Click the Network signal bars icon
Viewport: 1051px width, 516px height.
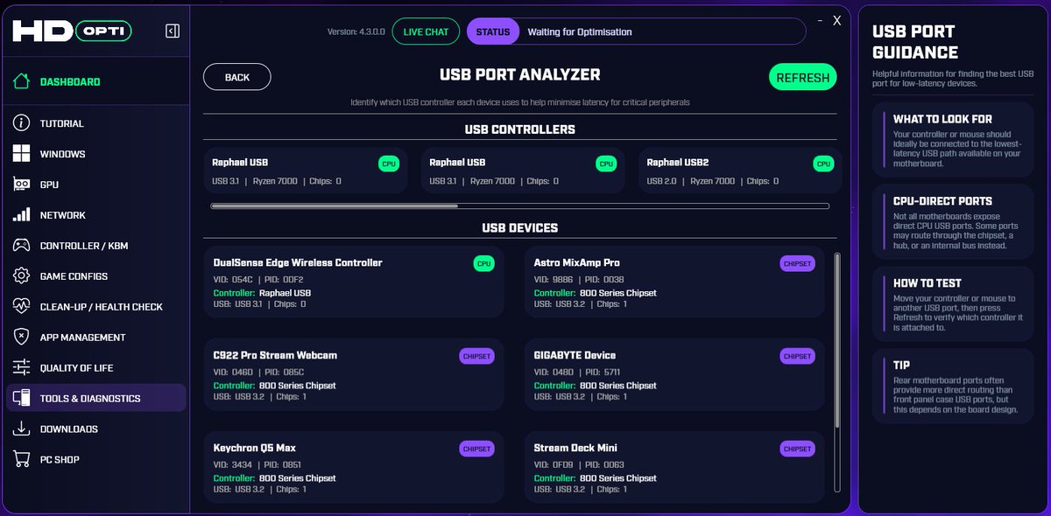pos(22,215)
